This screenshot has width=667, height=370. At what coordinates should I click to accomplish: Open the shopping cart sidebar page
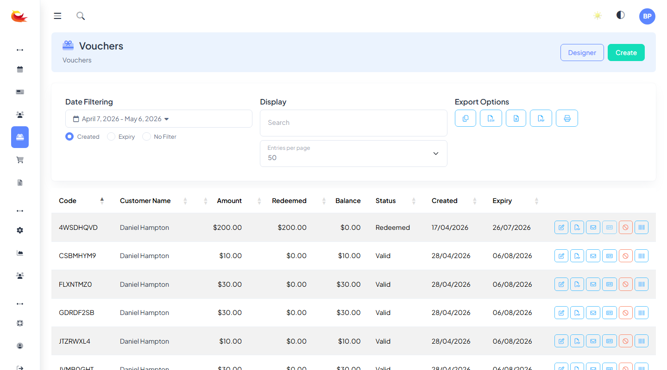20,160
